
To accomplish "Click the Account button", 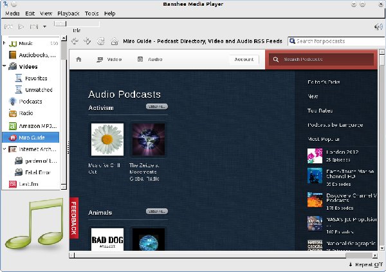I will pos(244,59).
